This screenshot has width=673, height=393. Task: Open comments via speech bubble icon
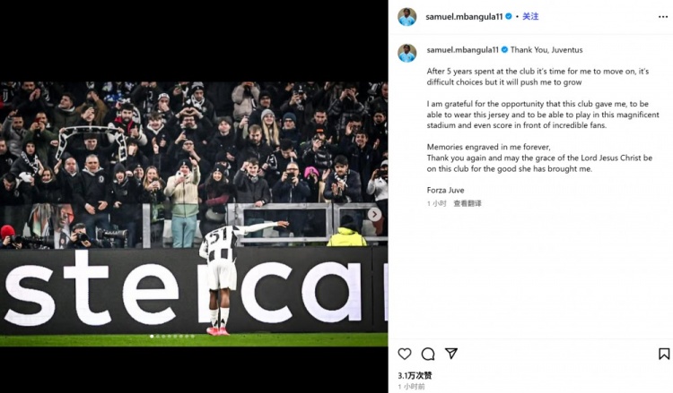(428, 354)
